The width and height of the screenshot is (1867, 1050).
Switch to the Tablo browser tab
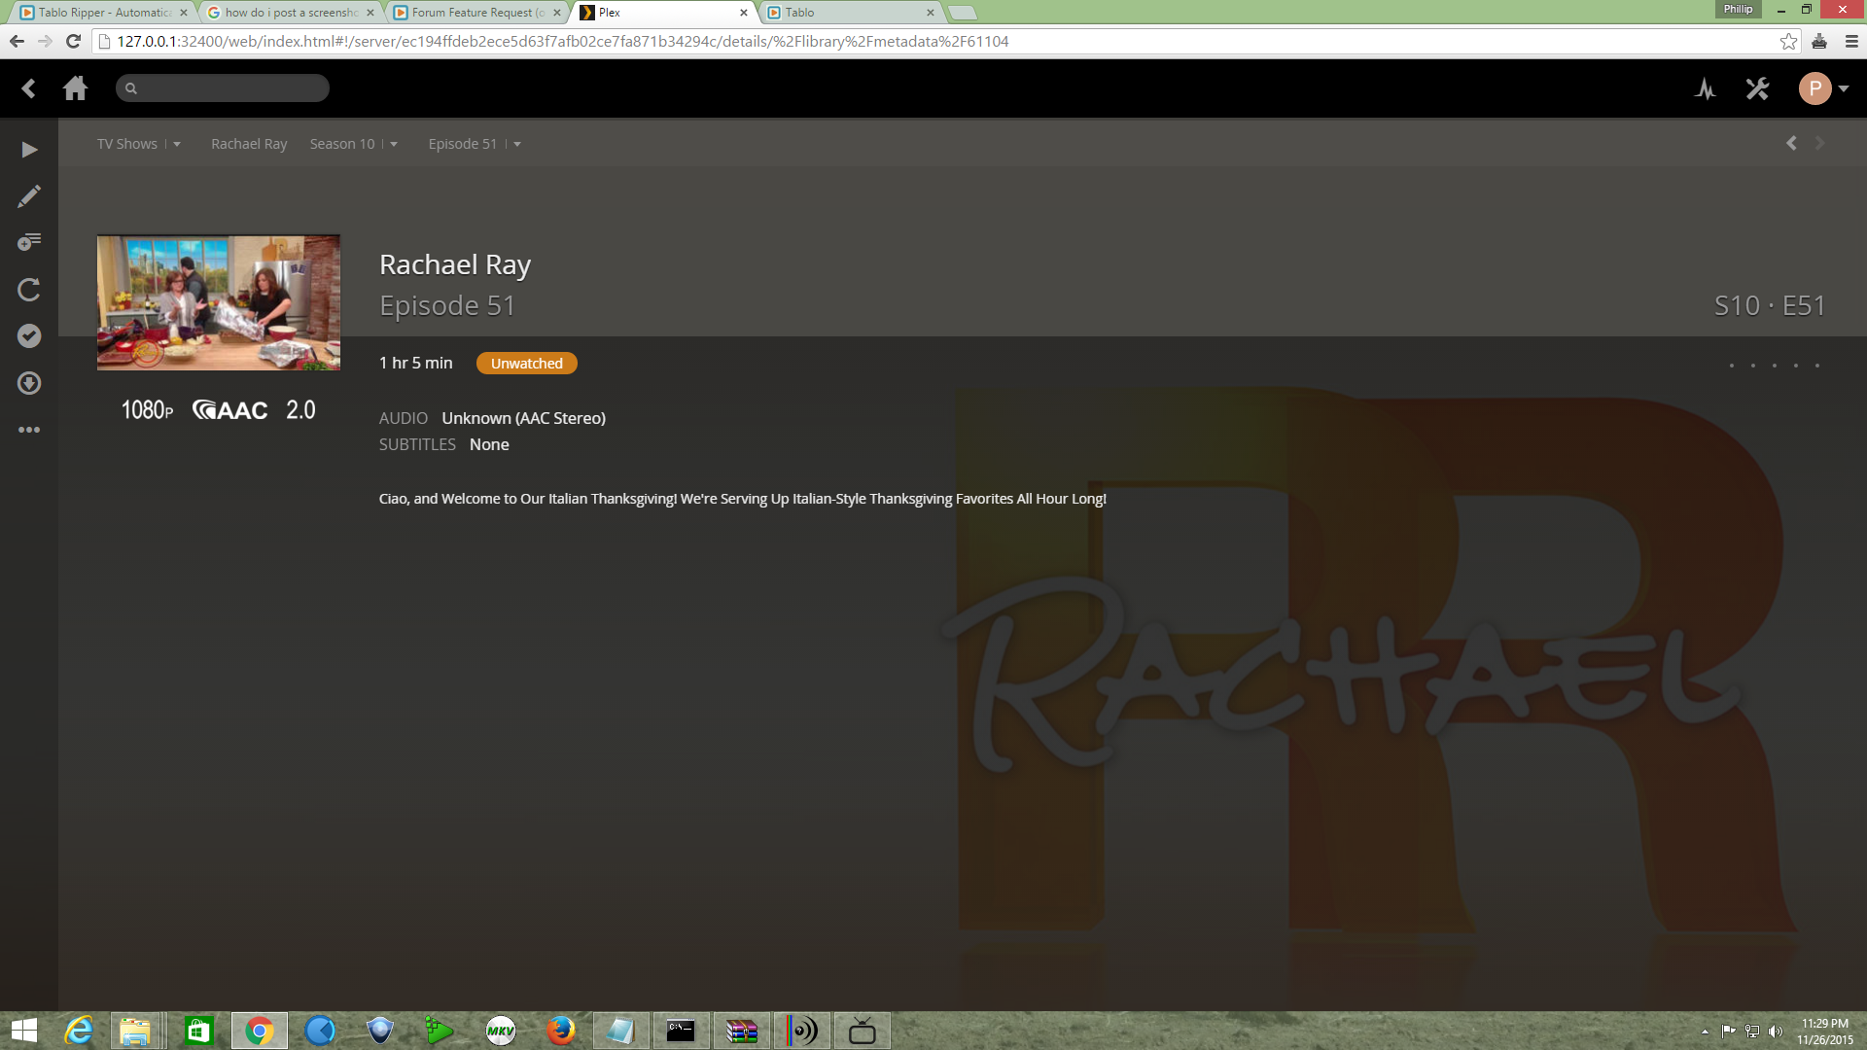tap(846, 13)
